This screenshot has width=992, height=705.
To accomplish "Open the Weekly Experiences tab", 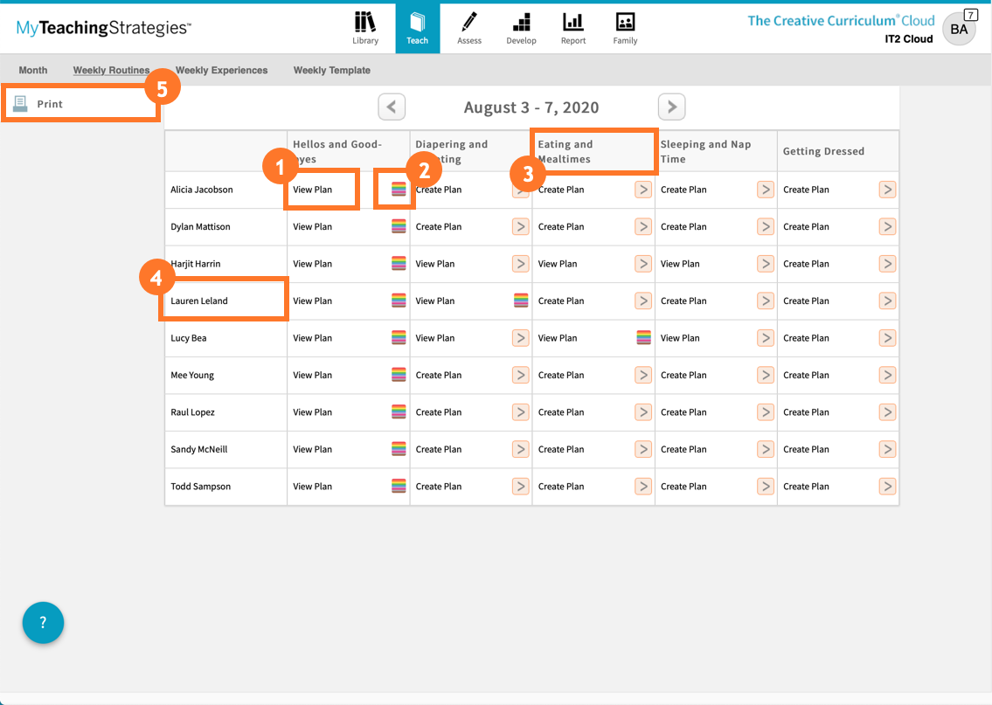I will (221, 70).
